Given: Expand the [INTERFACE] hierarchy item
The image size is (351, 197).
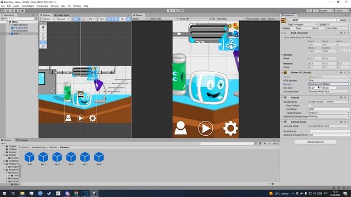Looking at the screenshot, I should 9,25.
